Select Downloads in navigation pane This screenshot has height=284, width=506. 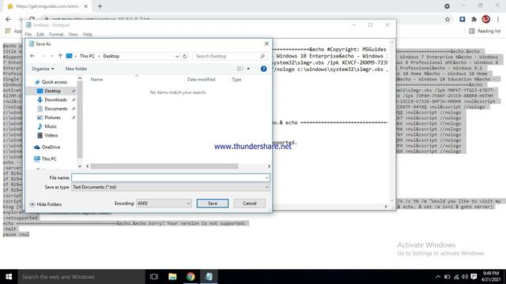click(x=55, y=100)
